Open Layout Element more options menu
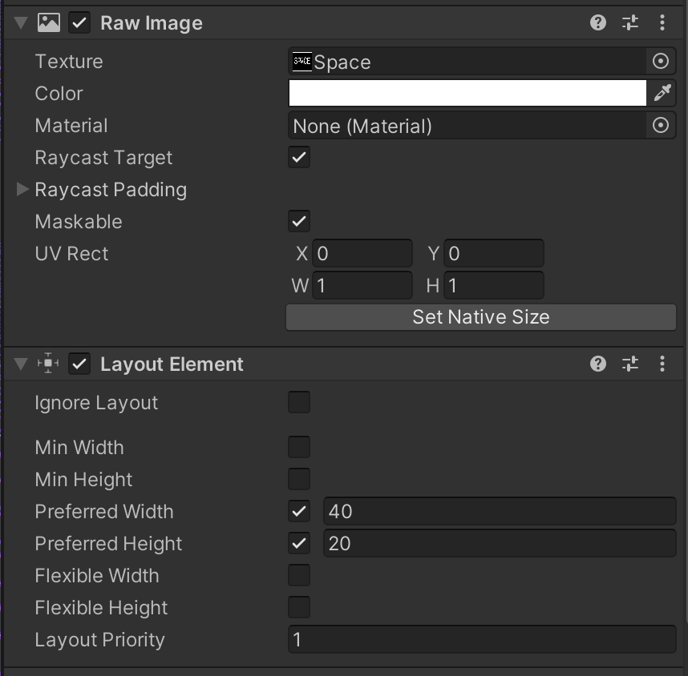The width and height of the screenshot is (688, 676). (x=662, y=364)
